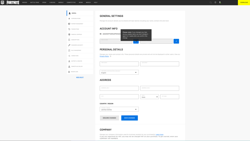
Task: Open Connections share icon
Action: [69, 56]
